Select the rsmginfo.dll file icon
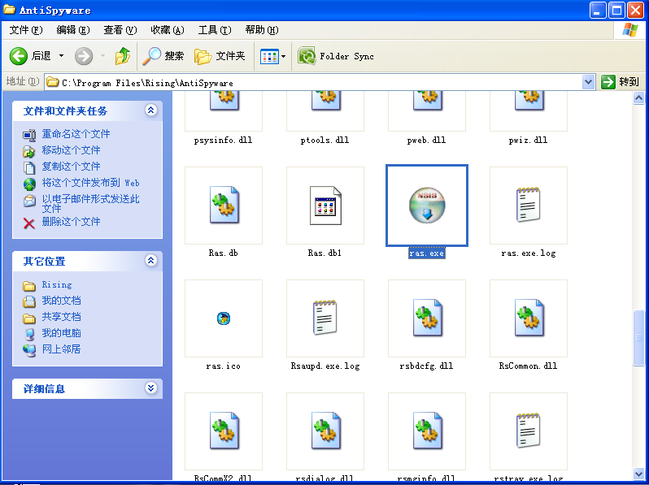The image size is (649, 485). point(427,431)
